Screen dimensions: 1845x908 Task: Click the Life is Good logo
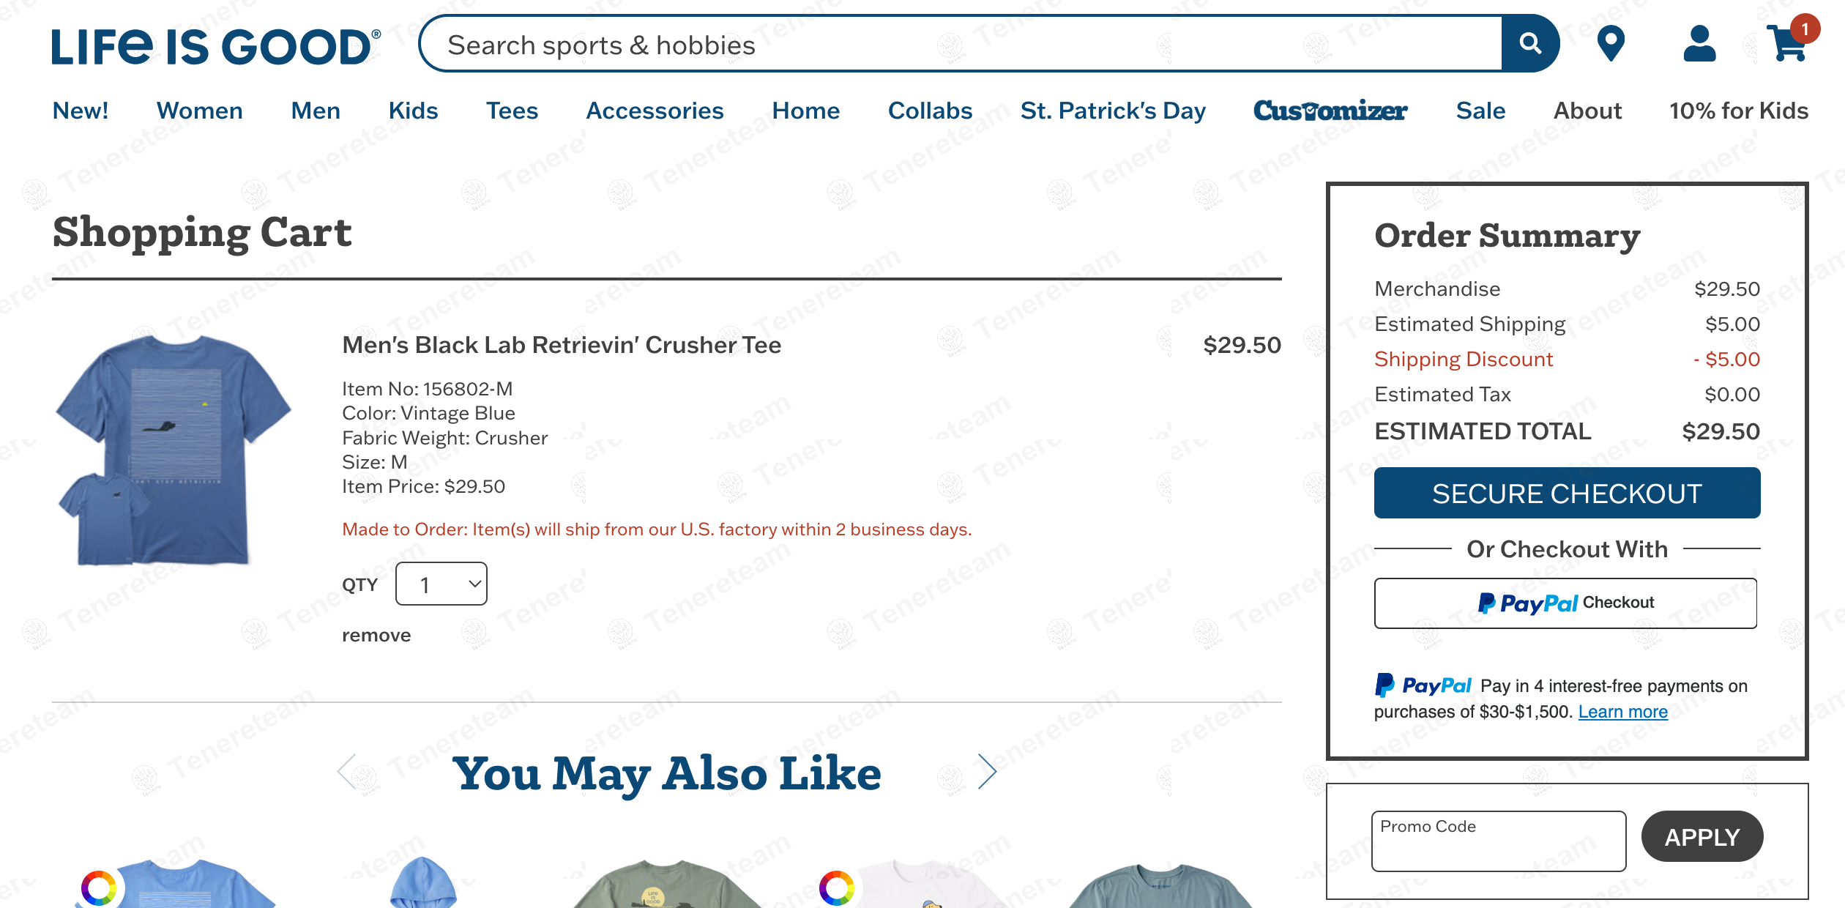coord(215,46)
